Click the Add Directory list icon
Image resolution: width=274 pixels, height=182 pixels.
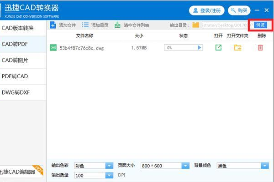tap(85, 25)
